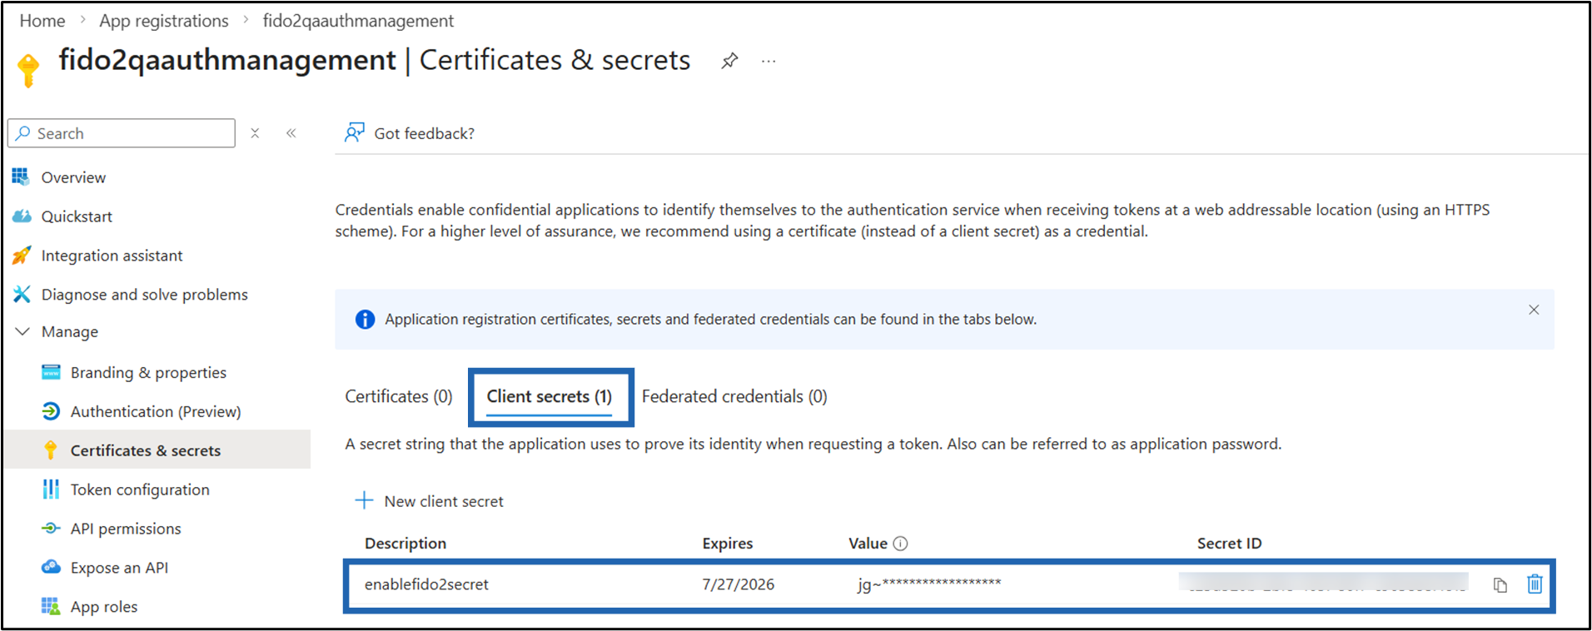Click the pin icon beside the page title
This screenshot has width=1592, height=631.
click(729, 61)
